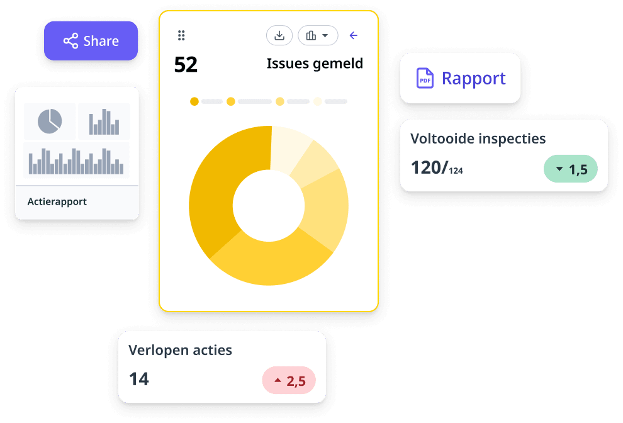The image size is (623, 423).
Task: Open the Actierapport label
Action: (x=57, y=202)
